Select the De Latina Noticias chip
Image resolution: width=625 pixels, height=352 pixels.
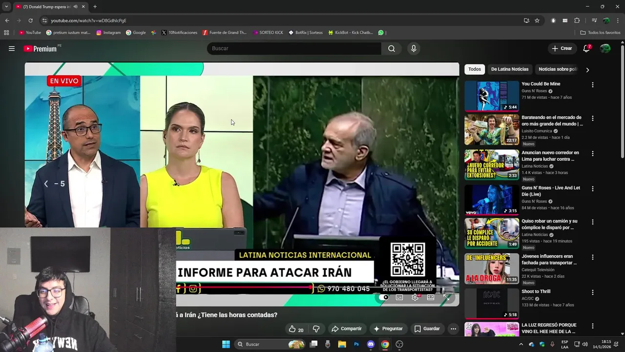[x=510, y=69]
